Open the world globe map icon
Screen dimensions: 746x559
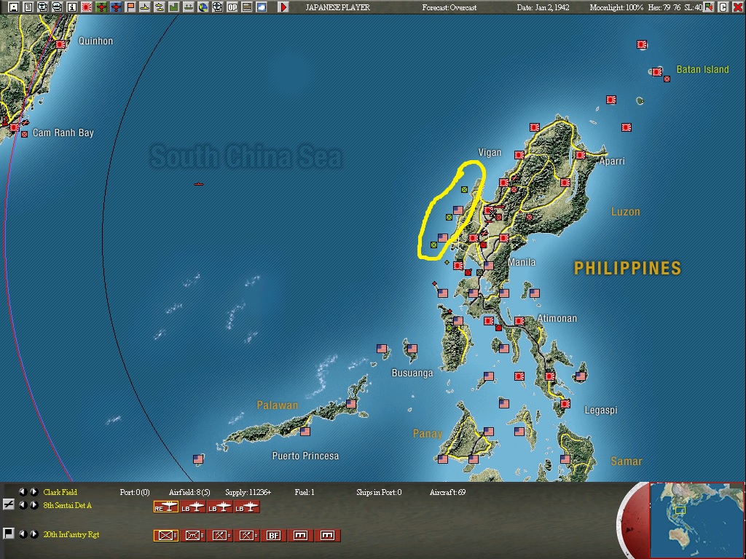click(204, 6)
